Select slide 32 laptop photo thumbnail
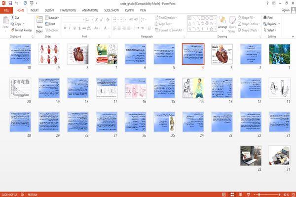Image resolution: width=296 pixels, height=197 pixels. coord(251,156)
